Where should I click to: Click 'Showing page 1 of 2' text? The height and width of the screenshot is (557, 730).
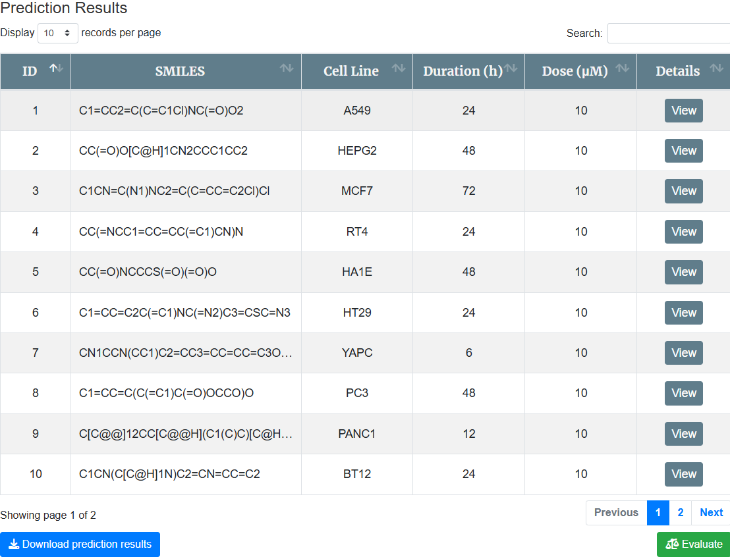[x=48, y=515]
